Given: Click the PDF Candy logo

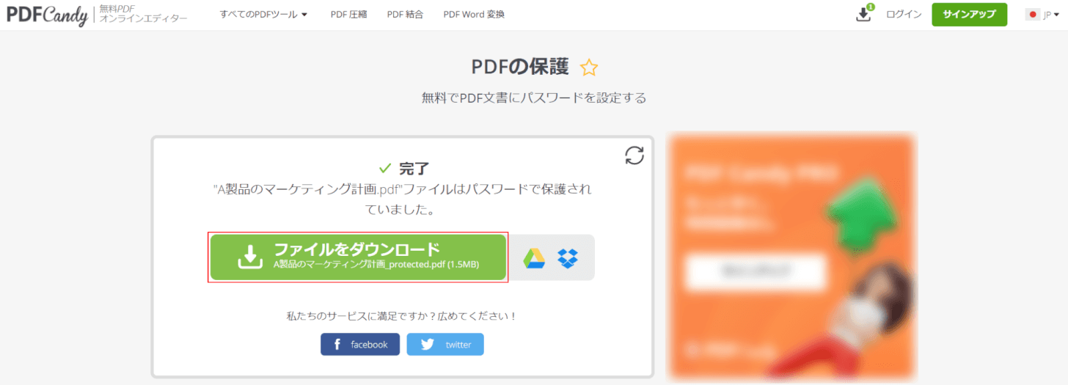Looking at the screenshot, I should tap(47, 15).
